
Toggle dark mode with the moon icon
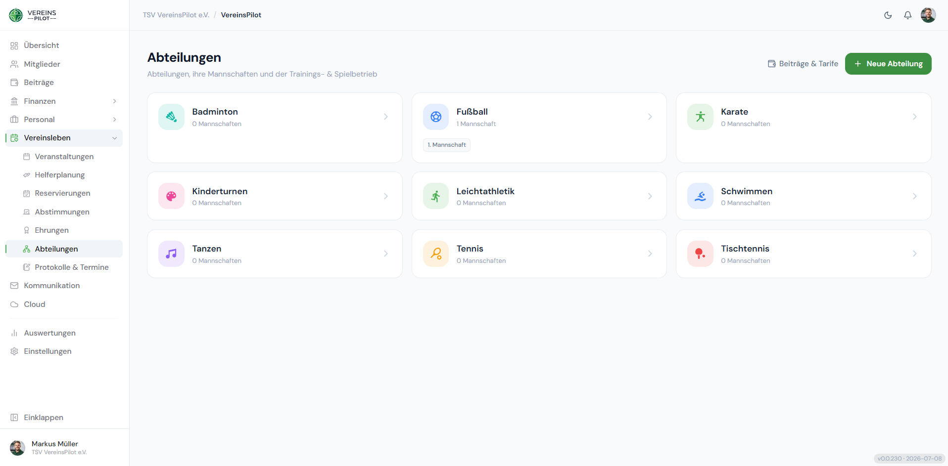[888, 15]
